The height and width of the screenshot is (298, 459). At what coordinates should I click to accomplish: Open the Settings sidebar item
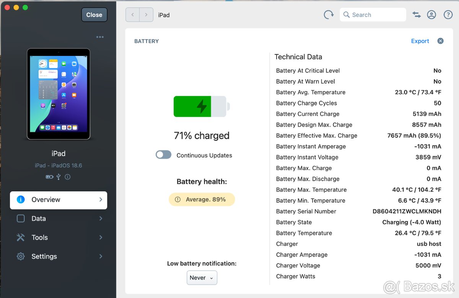click(x=44, y=257)
